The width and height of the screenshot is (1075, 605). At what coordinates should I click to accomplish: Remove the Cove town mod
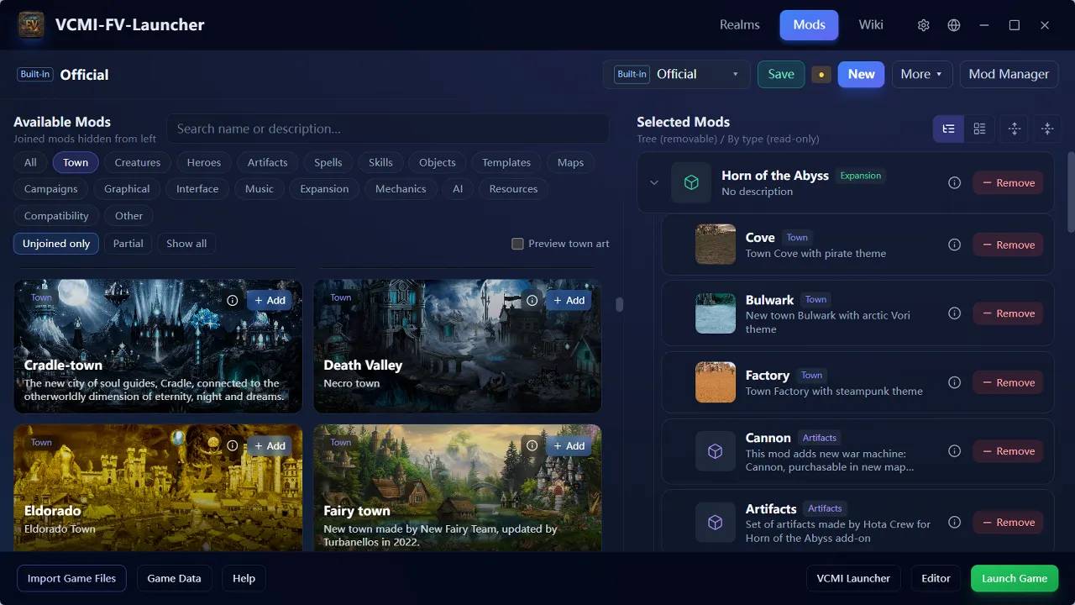(x=1009, y=245)
